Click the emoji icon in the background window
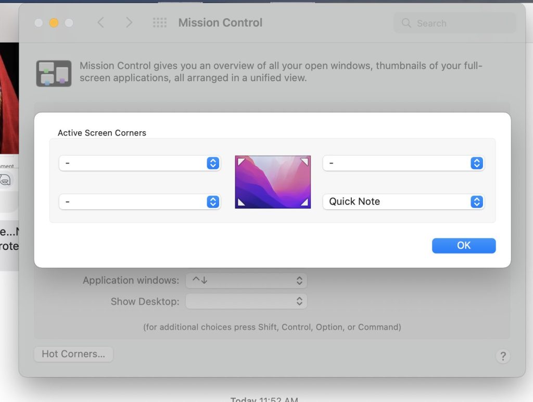This screenshot has height=402, width=533. pyautogui.click(x=5, y=180)
